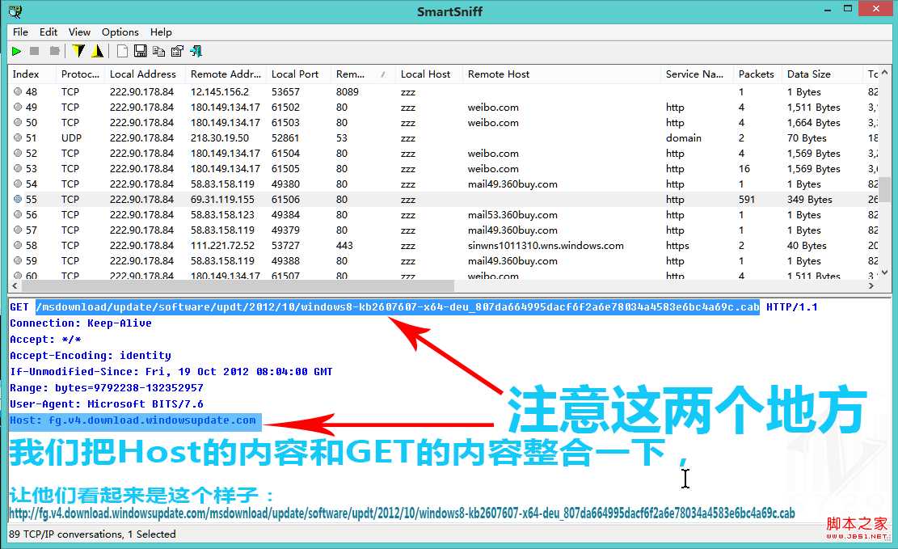Sort by Remote Port column header

coord(363,74)
